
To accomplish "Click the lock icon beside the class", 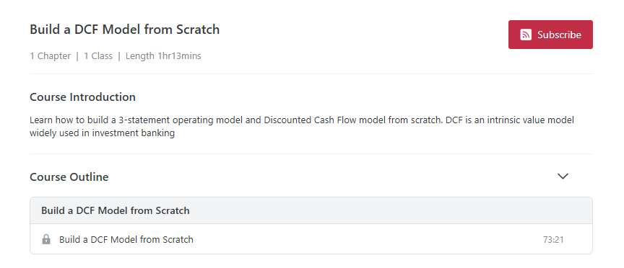I will (x=46, y=239).
